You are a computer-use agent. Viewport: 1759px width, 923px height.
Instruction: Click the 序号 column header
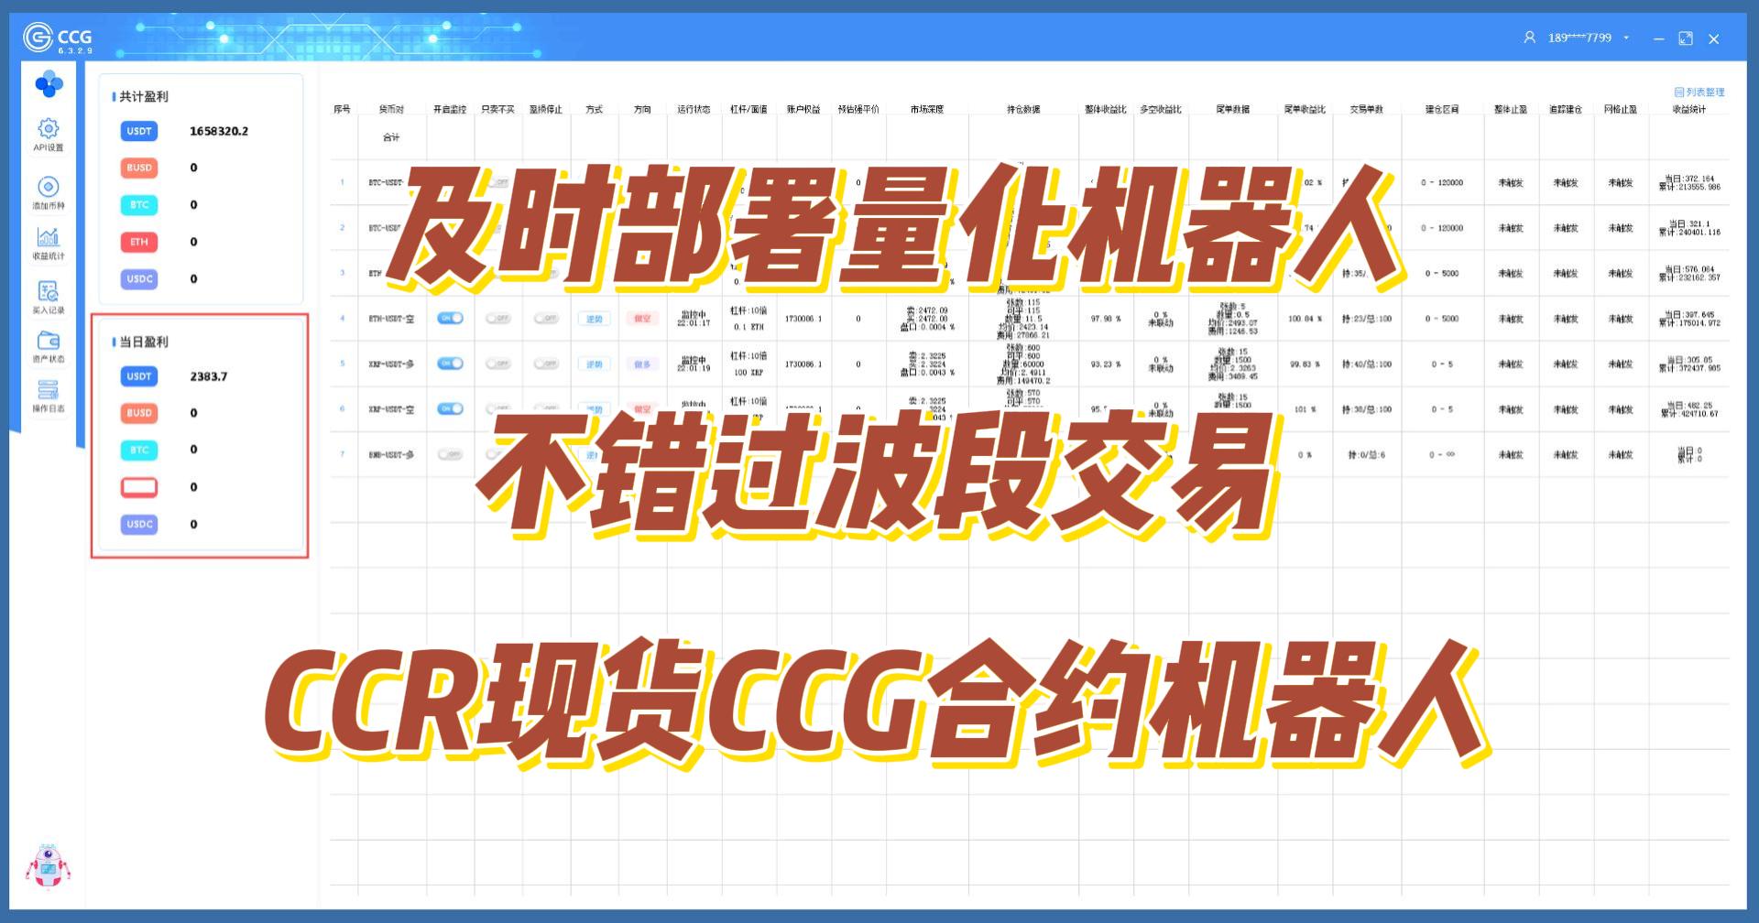[342, 109]
